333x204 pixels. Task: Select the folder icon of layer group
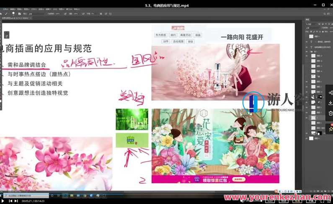coord(312,51)
